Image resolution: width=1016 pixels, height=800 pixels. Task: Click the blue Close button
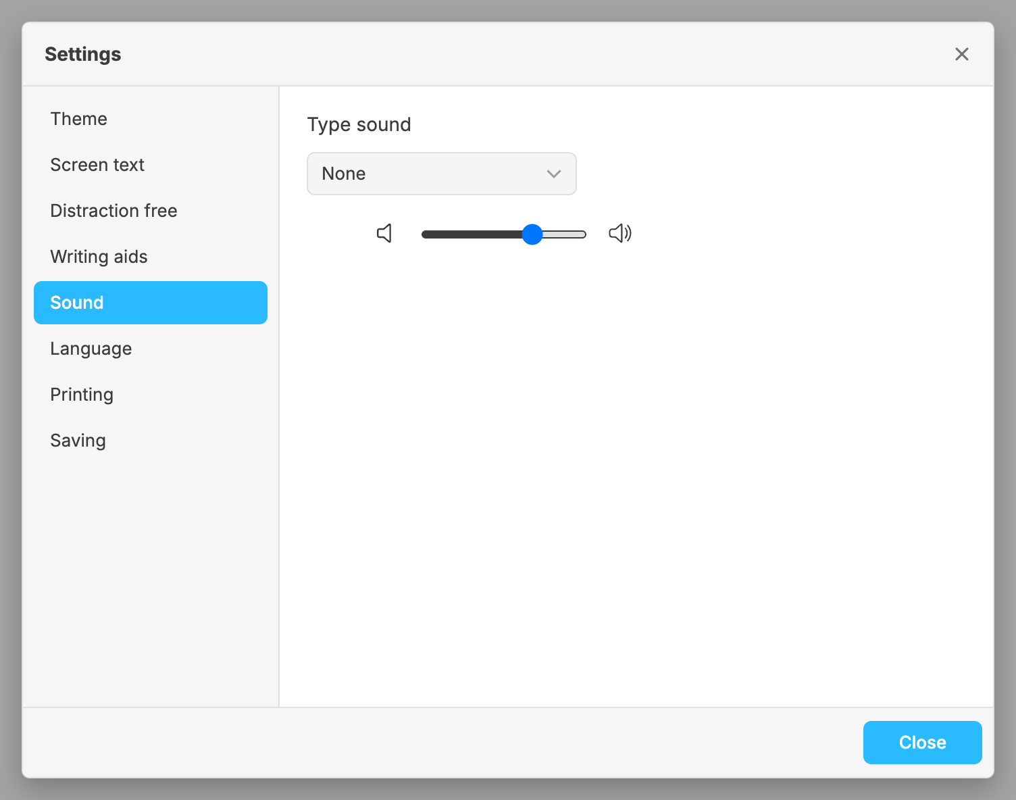click(923, 743)
